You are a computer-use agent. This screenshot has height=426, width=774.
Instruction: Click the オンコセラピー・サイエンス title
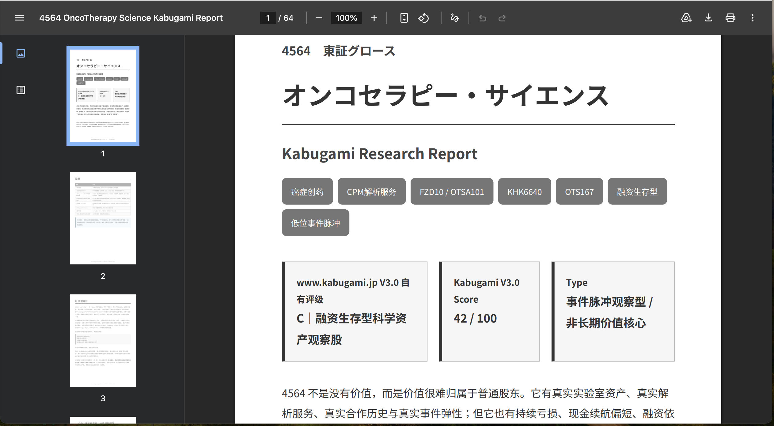click(x=446, y=95)
